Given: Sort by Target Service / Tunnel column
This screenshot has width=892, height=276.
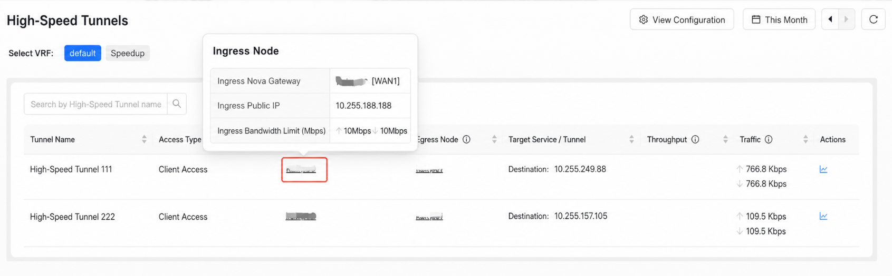Looking at the screenshot, I should pos(631,139).
